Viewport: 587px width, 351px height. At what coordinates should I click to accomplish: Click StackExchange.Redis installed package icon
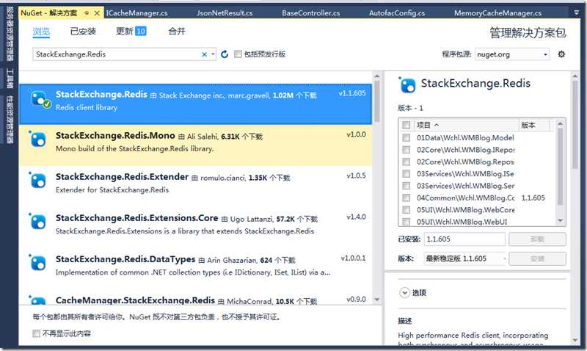click(x=40, y=100)
